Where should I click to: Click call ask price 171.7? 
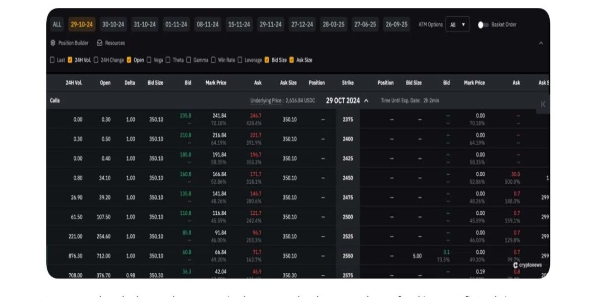(x=256, y=174)
